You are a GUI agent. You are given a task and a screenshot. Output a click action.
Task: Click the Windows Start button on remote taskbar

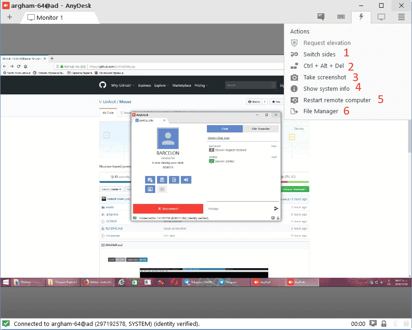[6, 282]
